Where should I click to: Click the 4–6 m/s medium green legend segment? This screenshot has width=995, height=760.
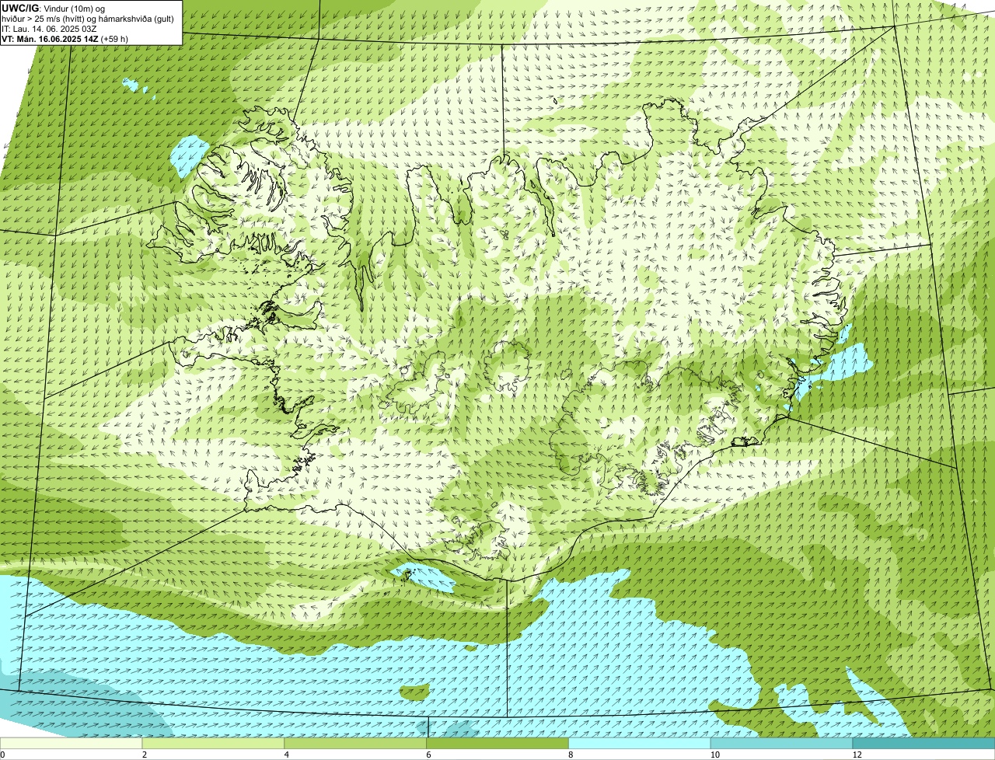[356, 743]
